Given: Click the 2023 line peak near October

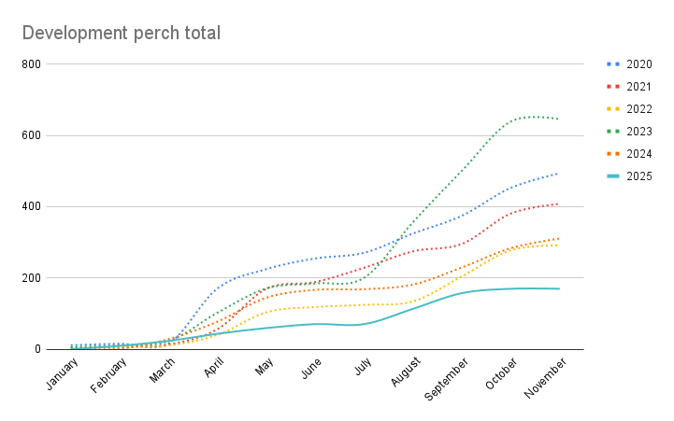Looking at the screenshot, I should [531, 117].
